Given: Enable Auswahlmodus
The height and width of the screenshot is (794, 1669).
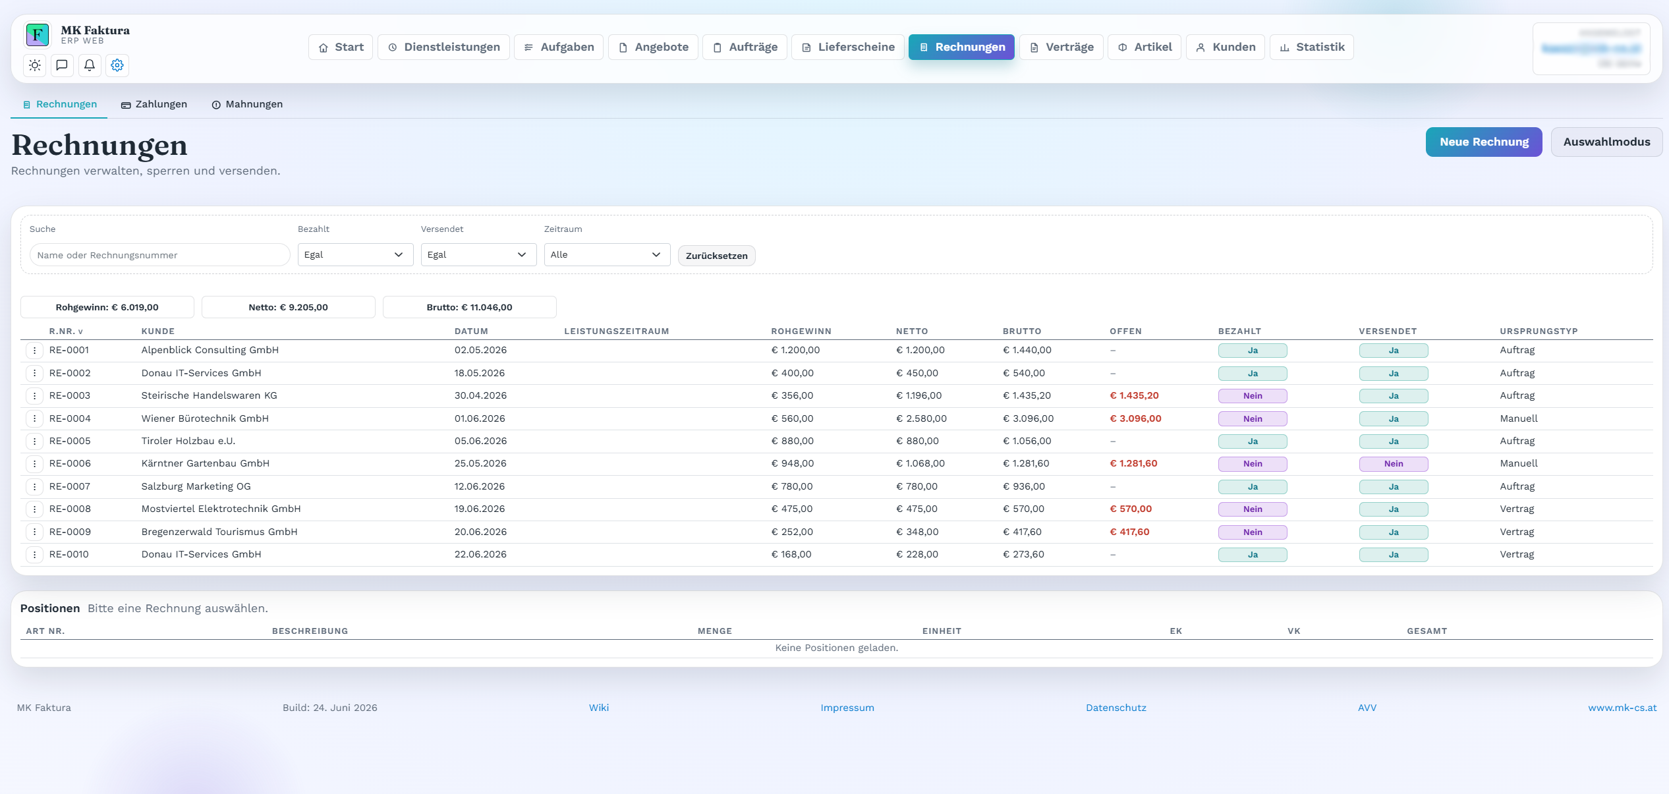Looking at the screenshot, I should click(1606, 142).
